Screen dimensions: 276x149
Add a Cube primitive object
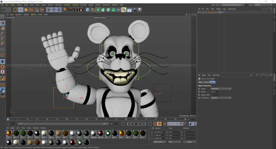coord(87,10)
